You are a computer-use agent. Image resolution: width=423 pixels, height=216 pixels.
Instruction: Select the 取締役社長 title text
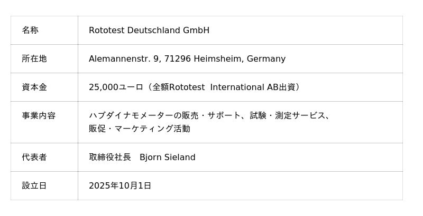(110, 158)
